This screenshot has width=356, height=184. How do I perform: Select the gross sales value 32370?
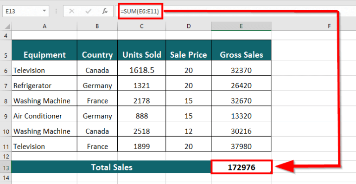point(241,68)
